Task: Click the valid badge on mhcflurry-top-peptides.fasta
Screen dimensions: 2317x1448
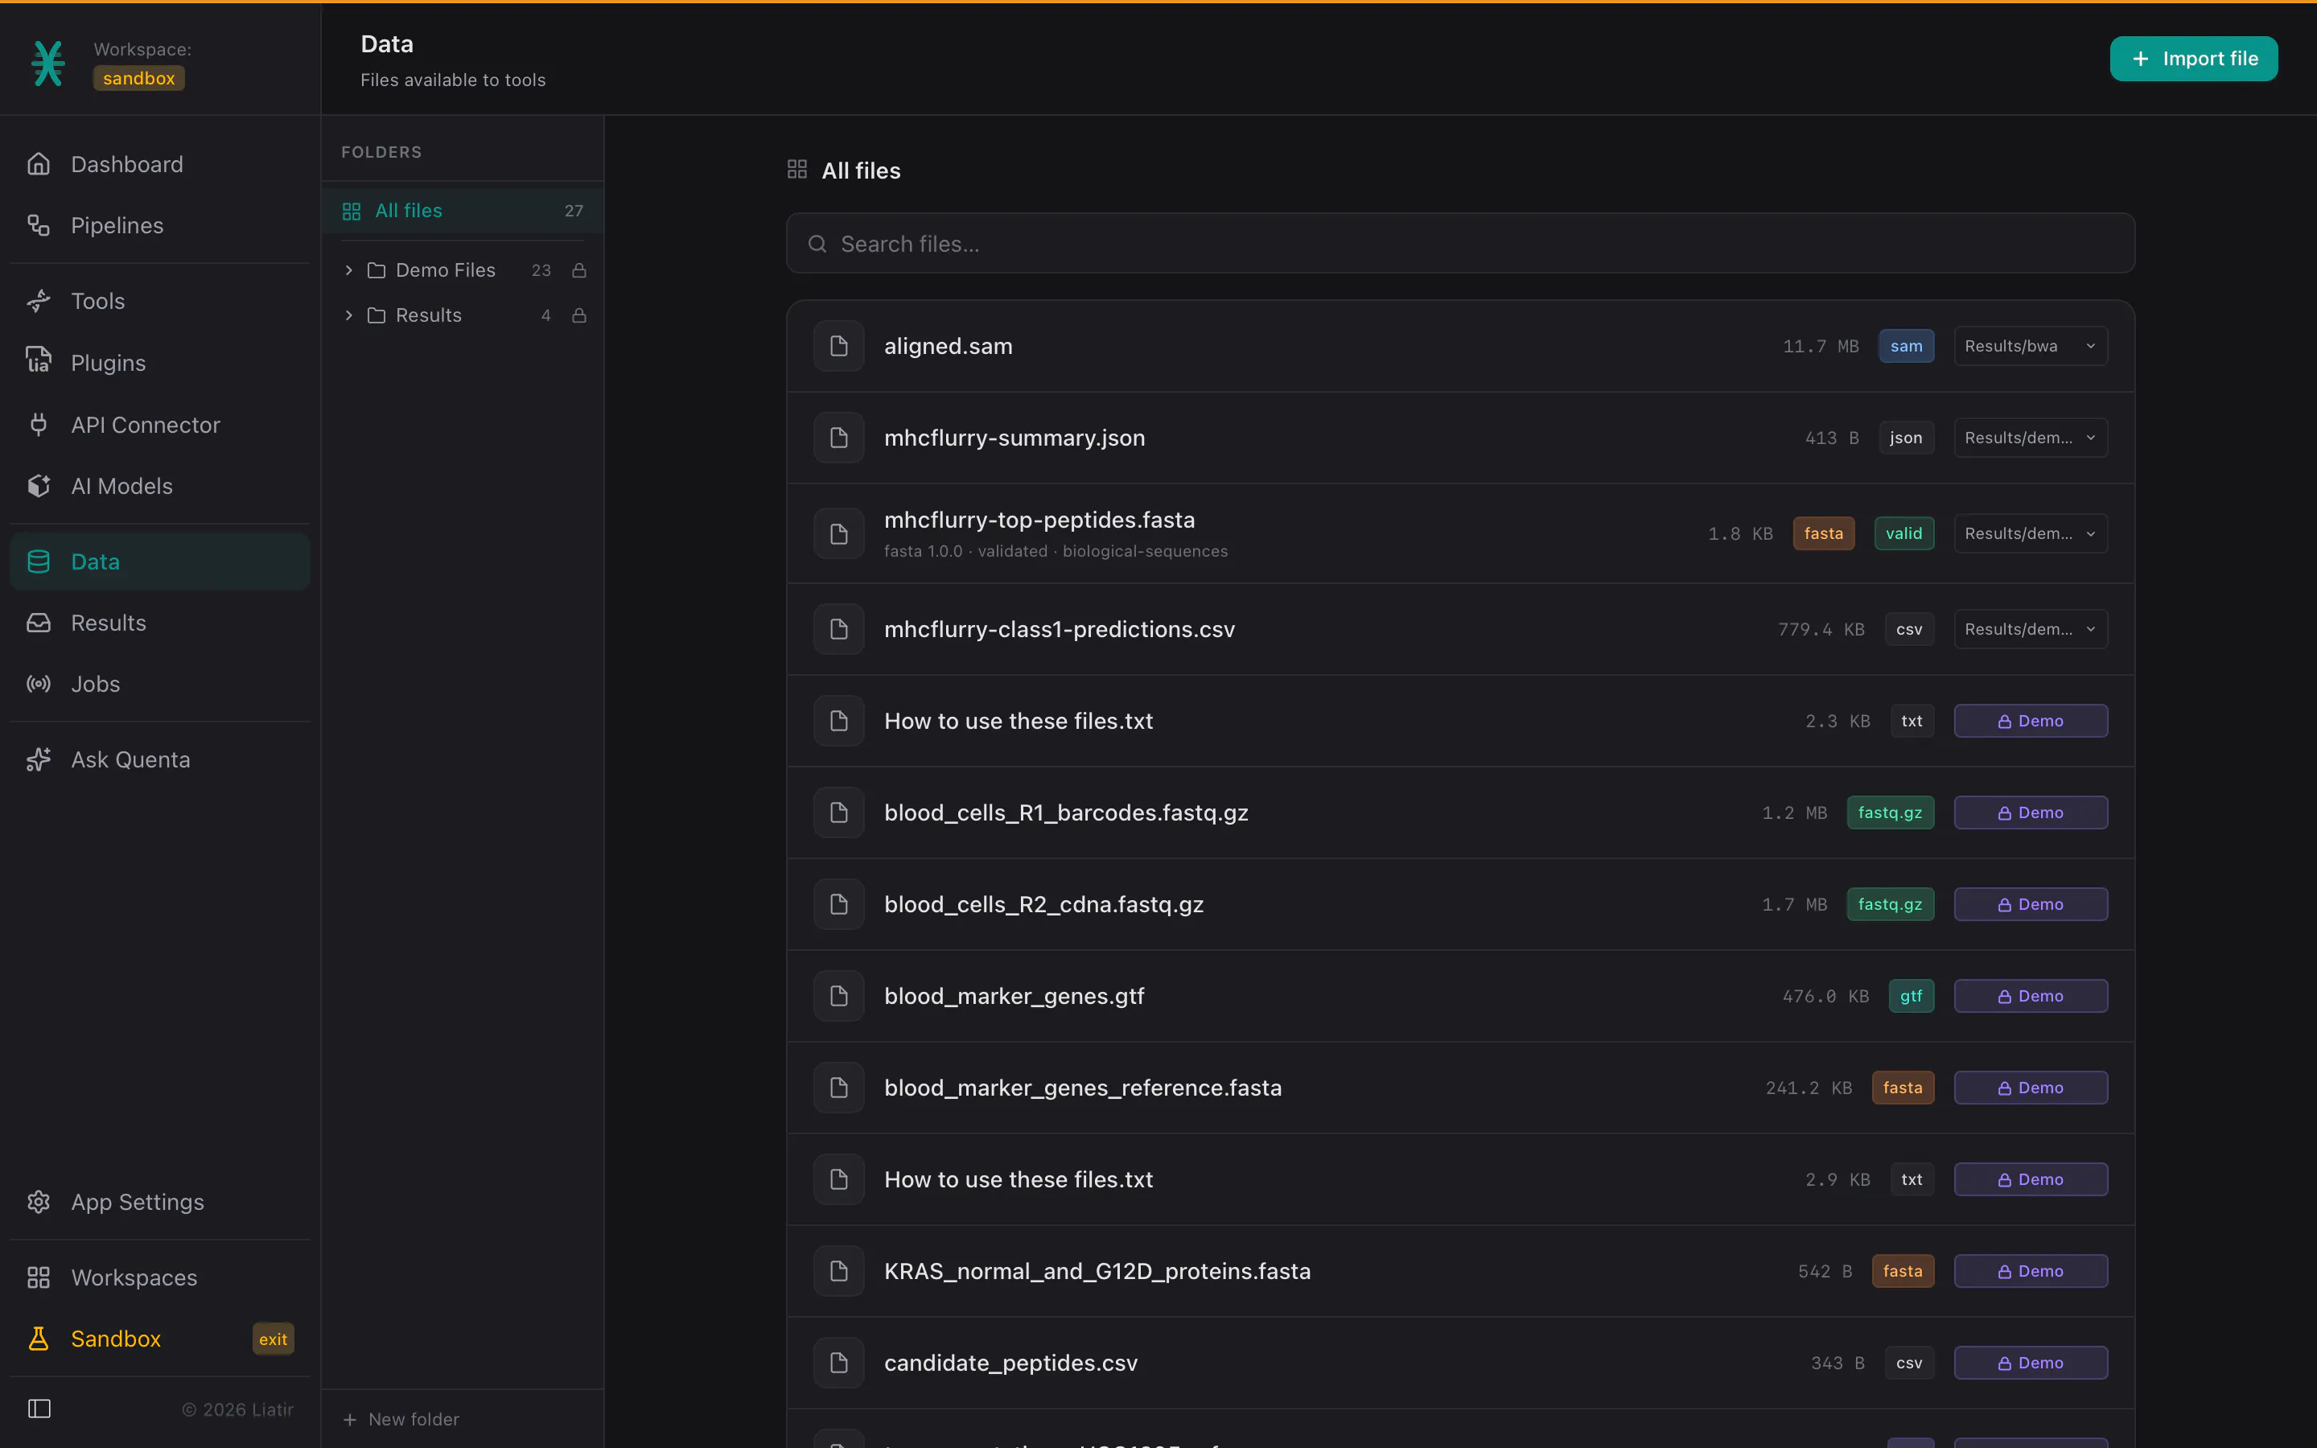Action: 1903,533
